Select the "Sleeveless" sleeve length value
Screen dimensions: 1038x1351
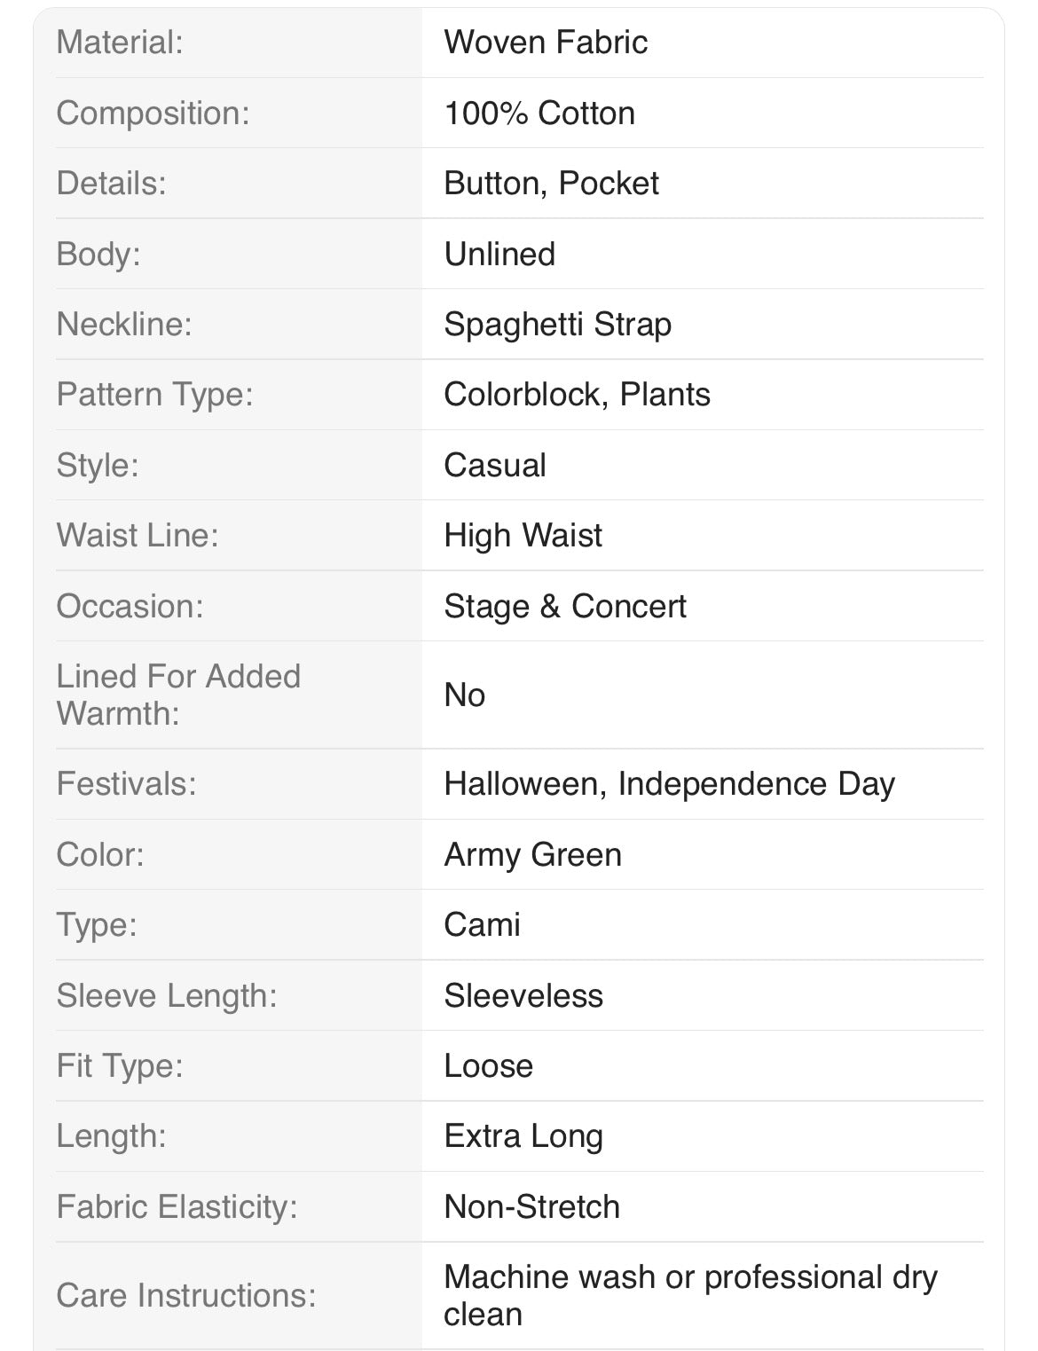(x=523, y=995)
